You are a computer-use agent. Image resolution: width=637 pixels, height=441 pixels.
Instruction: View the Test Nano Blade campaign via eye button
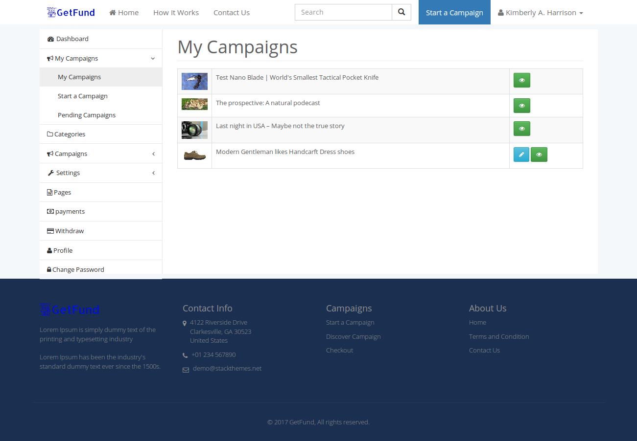click(x=522, y=80)
